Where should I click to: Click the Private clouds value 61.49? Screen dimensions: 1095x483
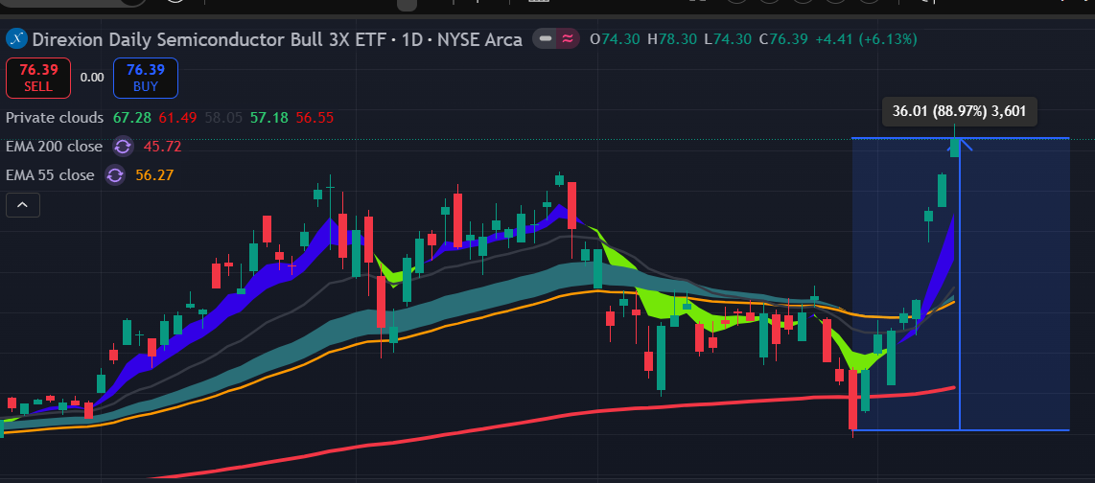click(x=177, y=117)
